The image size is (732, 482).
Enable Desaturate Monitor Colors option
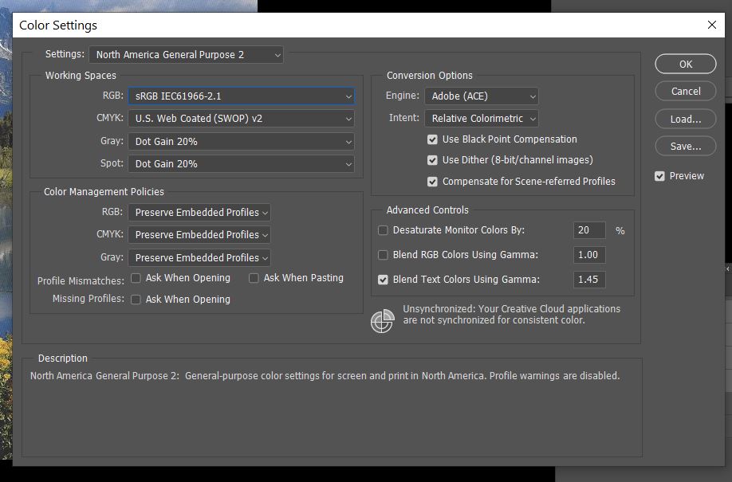pyautogui.click(x=382, y=230)
